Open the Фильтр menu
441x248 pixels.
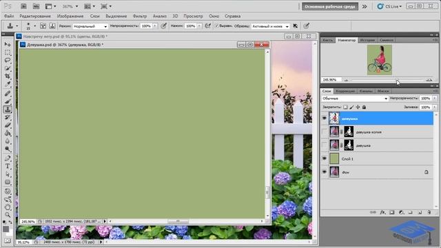pyautogui.click(x=140, y=16)
